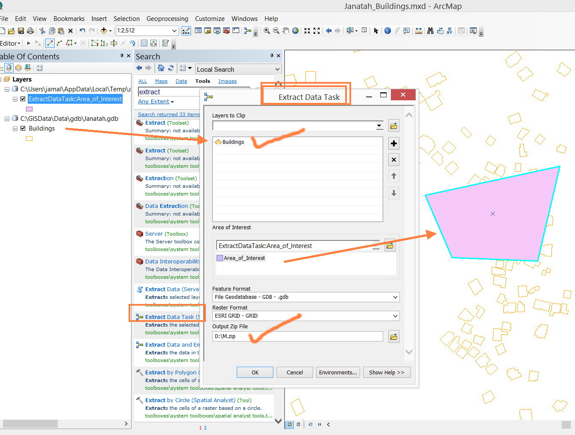Save the map document
The height and width of the screenshot is (435, 575).
click(21, 31)
